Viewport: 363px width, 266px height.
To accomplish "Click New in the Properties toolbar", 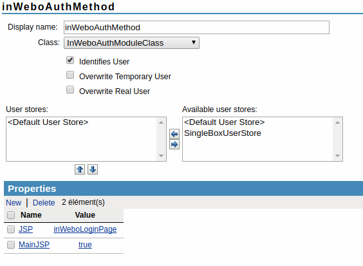I will click(14, 203).
